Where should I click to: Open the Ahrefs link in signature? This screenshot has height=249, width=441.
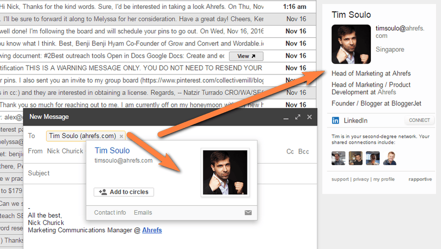(x=152, y=230)
